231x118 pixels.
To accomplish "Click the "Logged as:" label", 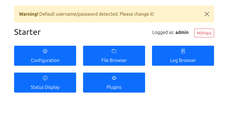I will 163,33.
